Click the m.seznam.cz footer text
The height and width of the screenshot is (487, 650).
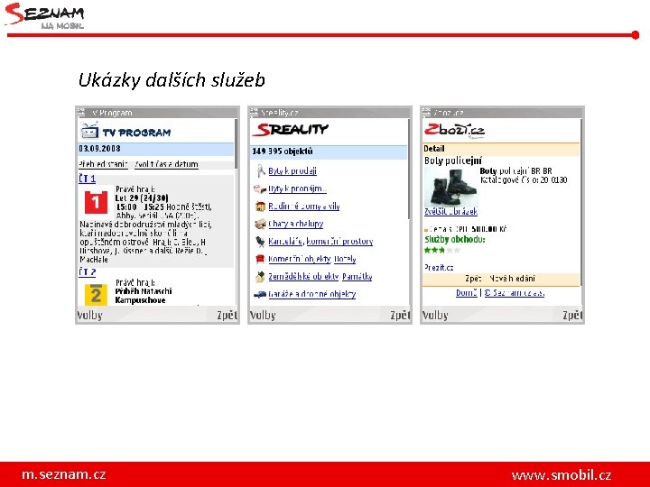pos(64,474)
